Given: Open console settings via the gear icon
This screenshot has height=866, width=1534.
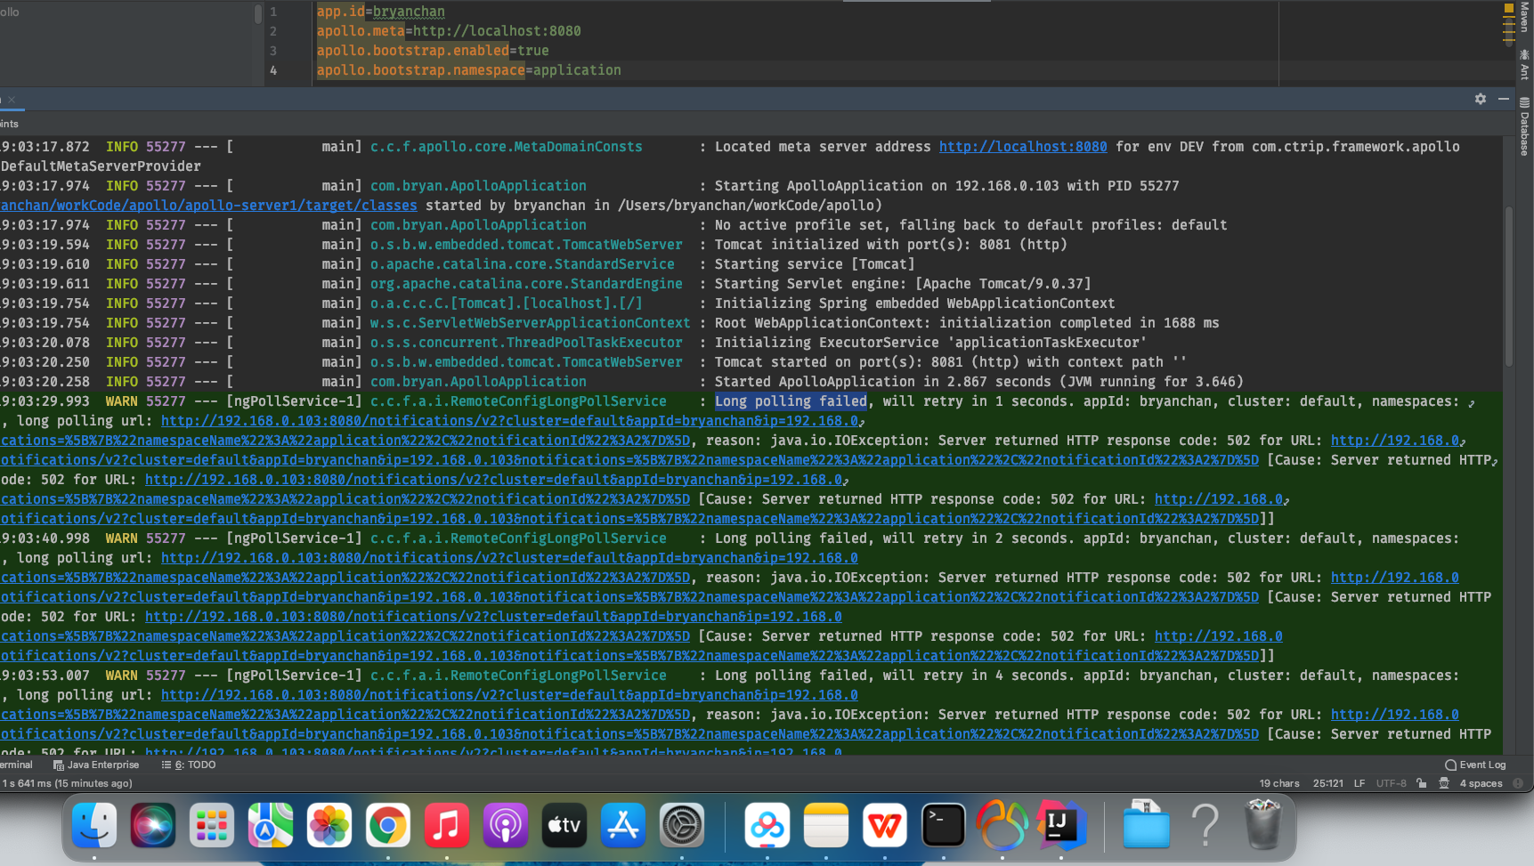Looking at the screenshot, I should (1481, 99).
